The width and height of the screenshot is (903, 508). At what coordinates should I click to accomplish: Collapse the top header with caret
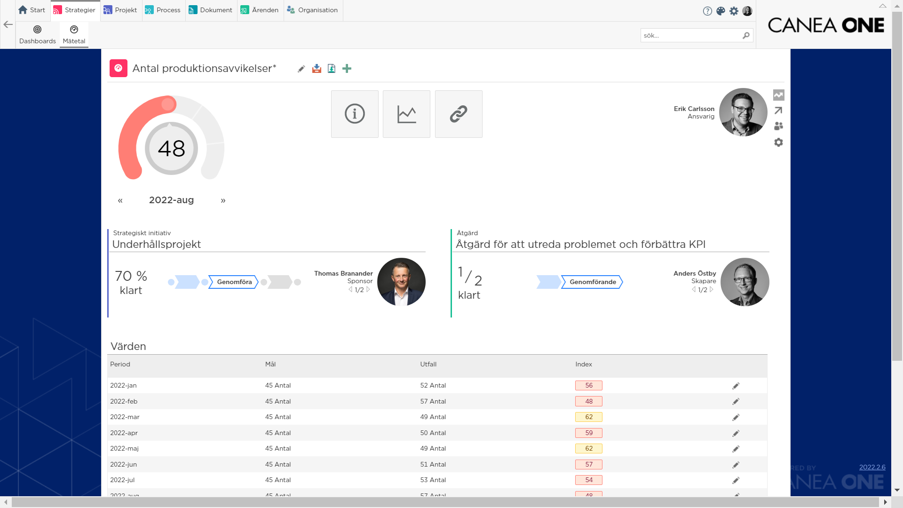pos(882,6)
